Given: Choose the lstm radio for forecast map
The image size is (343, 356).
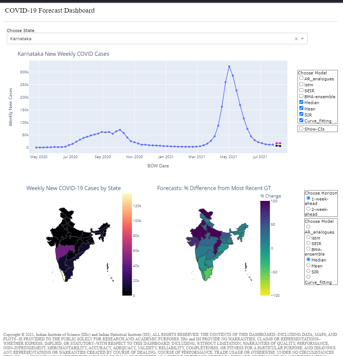Looking at the screenshot, I should 308,237.
